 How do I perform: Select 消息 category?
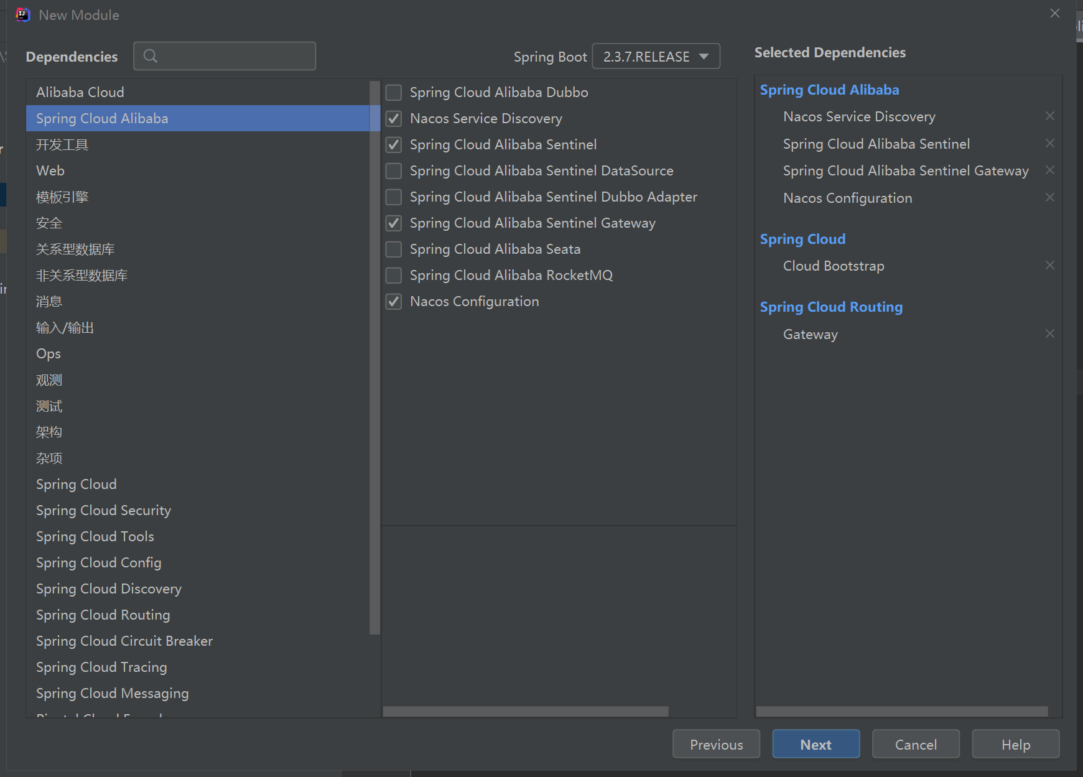click(x=198, y=301)
